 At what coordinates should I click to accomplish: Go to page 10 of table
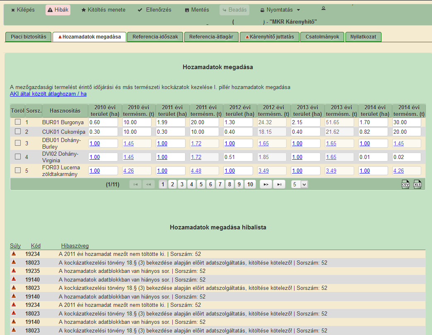(250, 184)
